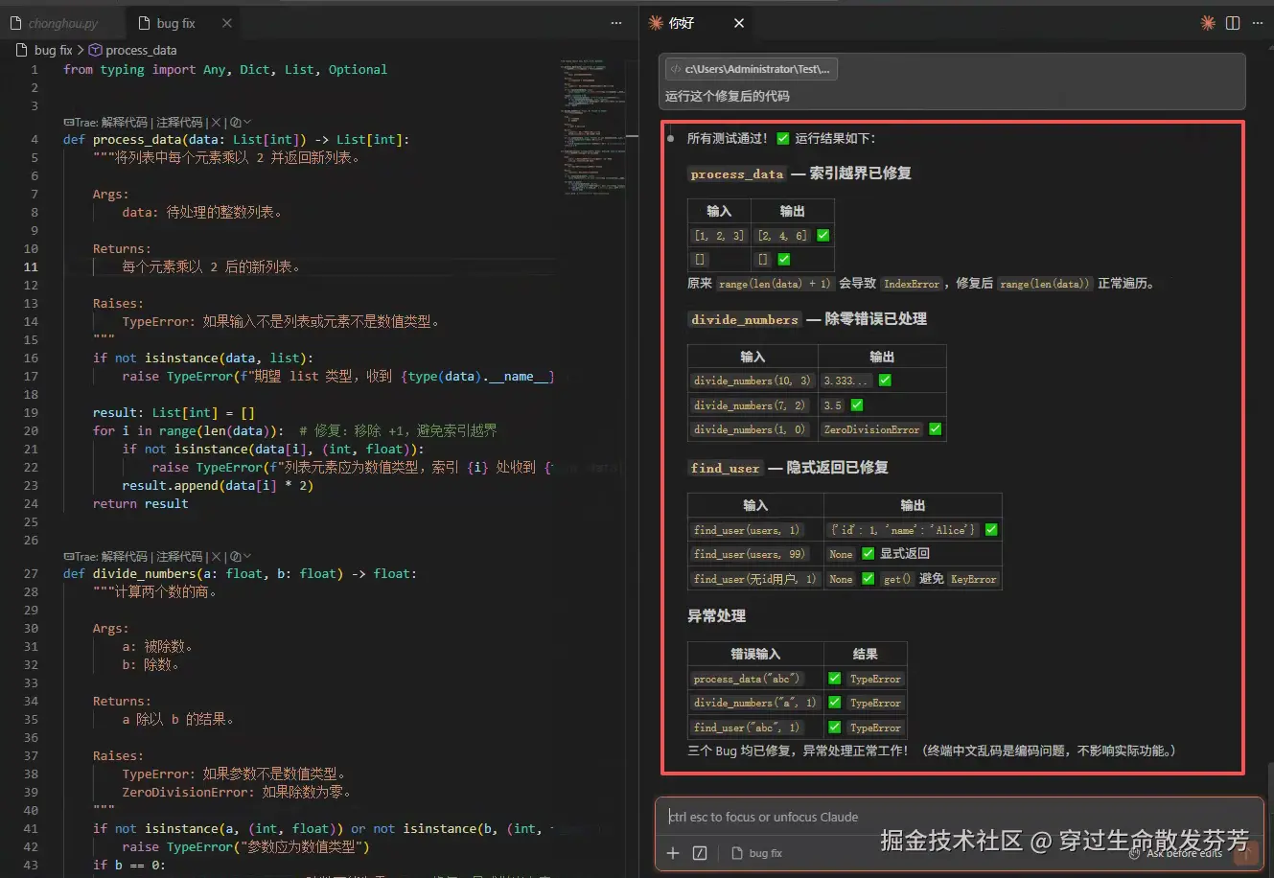Click 注释代码 above process_data function

click(179, 123)
